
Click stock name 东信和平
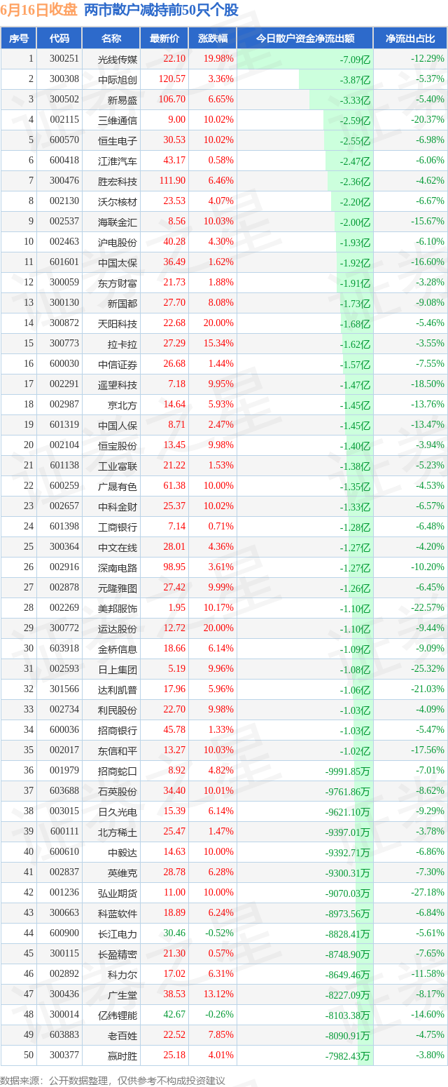(118, 750)
